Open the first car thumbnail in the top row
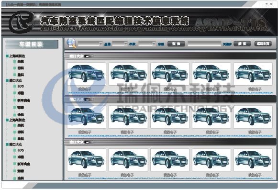This screenshot has width=278, height=190. [x=87, y=74]
